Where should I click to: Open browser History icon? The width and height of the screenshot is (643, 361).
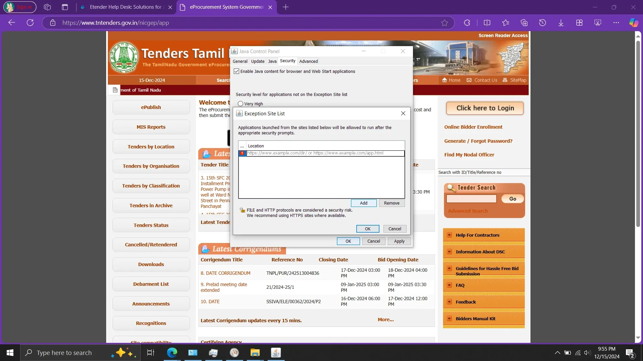pyautogui.click(x=543, y=23)
